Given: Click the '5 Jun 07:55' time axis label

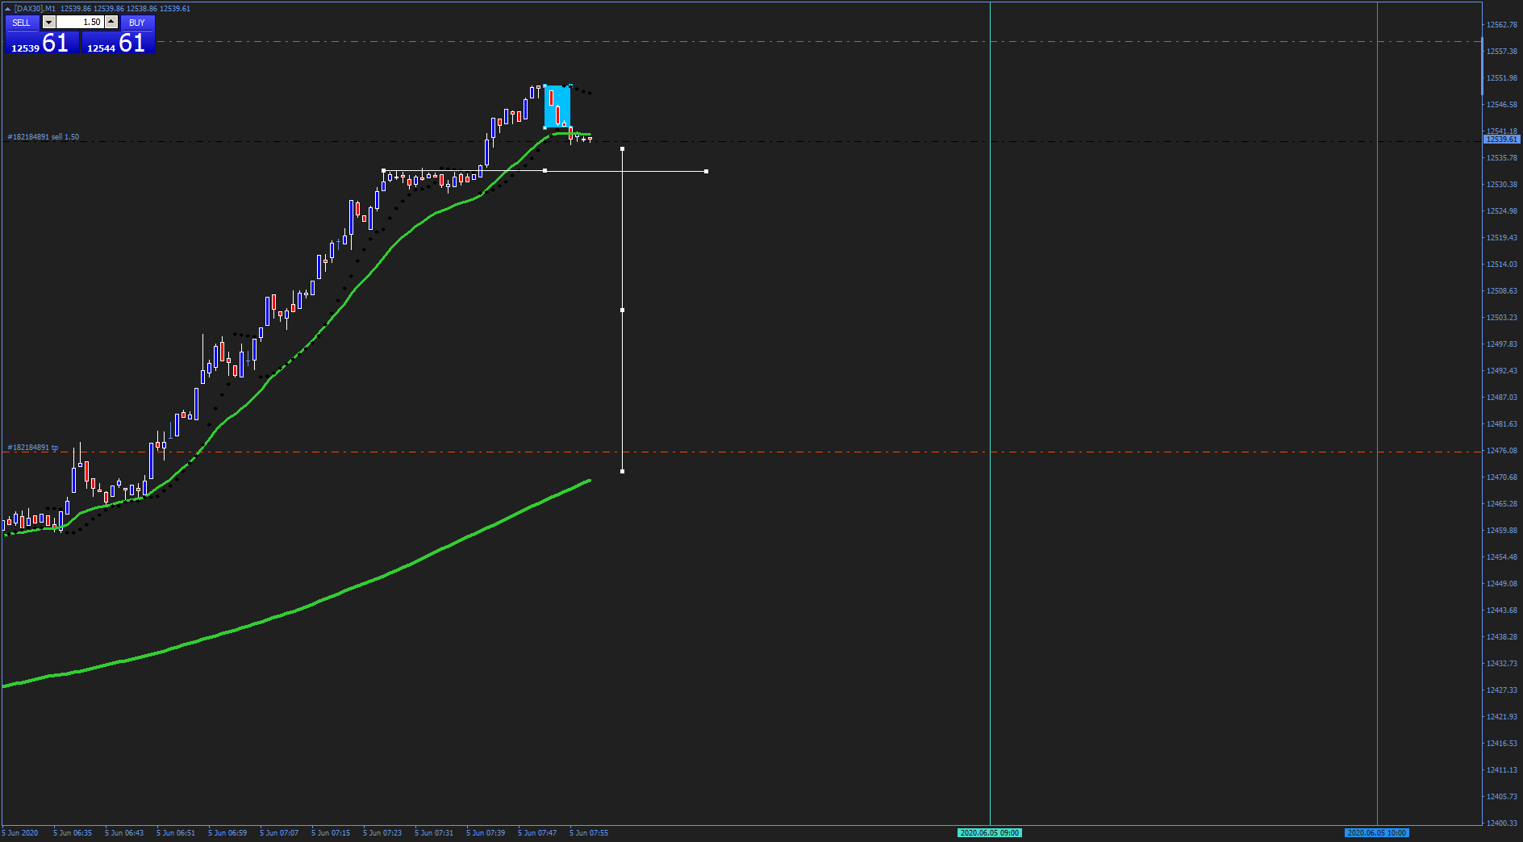Looking at the screenshot, I should coord(589,833).
